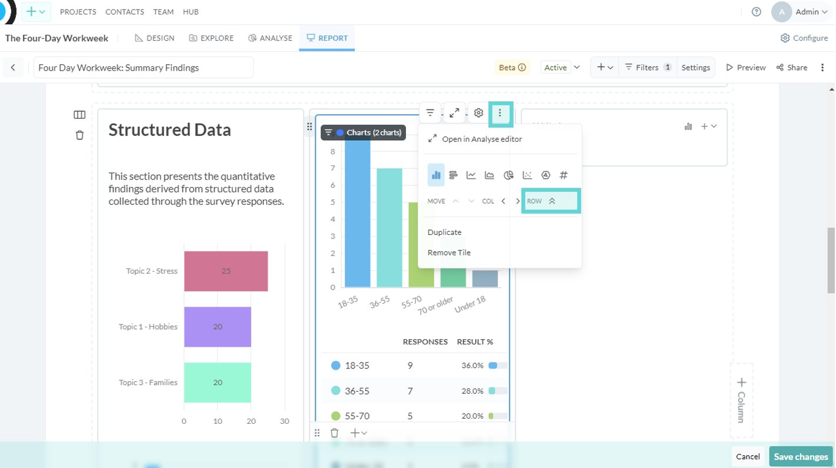The height and width of the screenshot is (468, 836).
Task: Open report Settings button
Action: (x=696, y=68)
